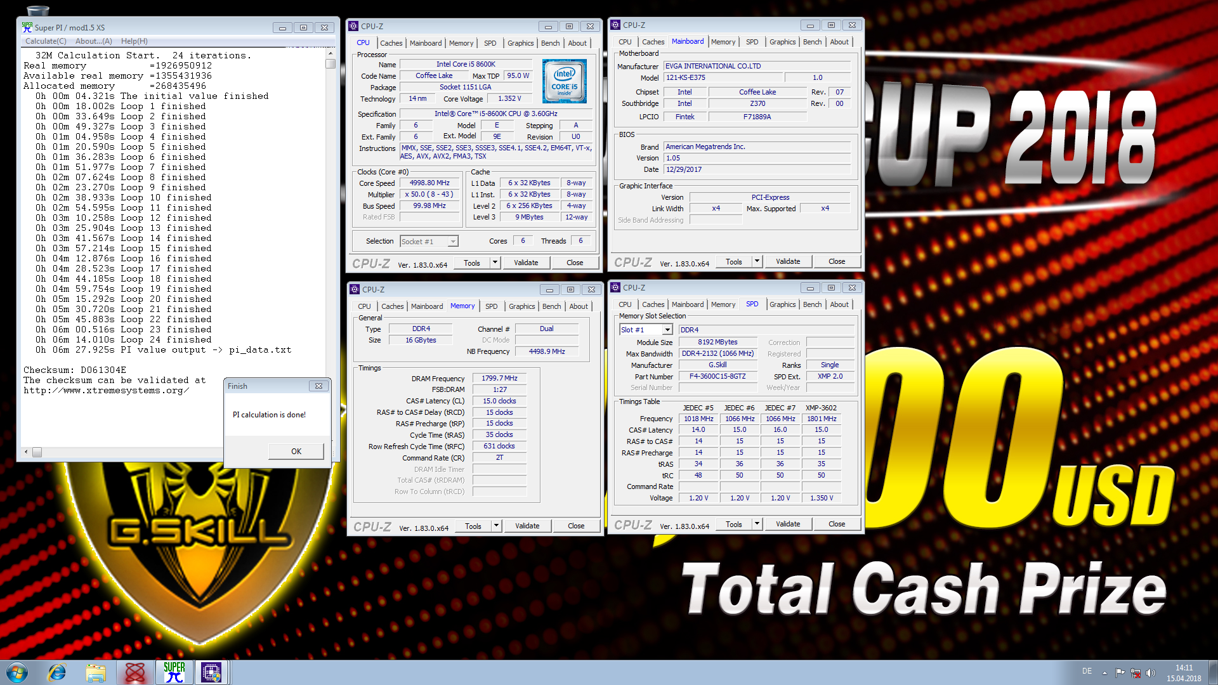Click DE language indicator in taskbar

pos(1087,671)
